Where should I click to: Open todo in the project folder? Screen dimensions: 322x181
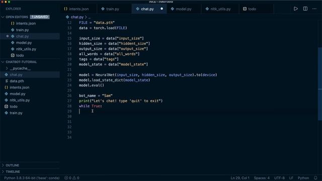(14, 107)
